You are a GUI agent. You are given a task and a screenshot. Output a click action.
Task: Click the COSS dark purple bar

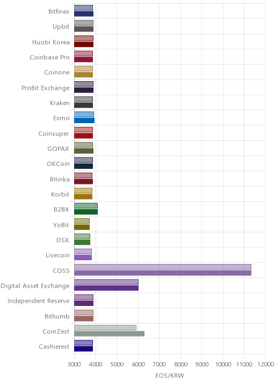point(163,273)
